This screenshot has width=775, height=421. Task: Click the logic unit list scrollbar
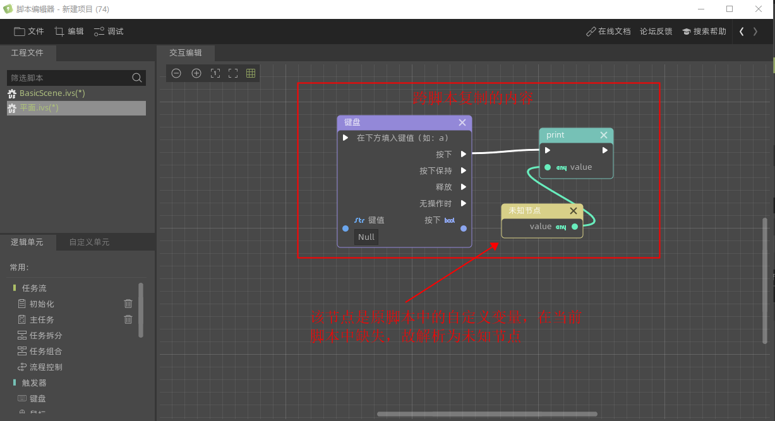click(140, 311)
